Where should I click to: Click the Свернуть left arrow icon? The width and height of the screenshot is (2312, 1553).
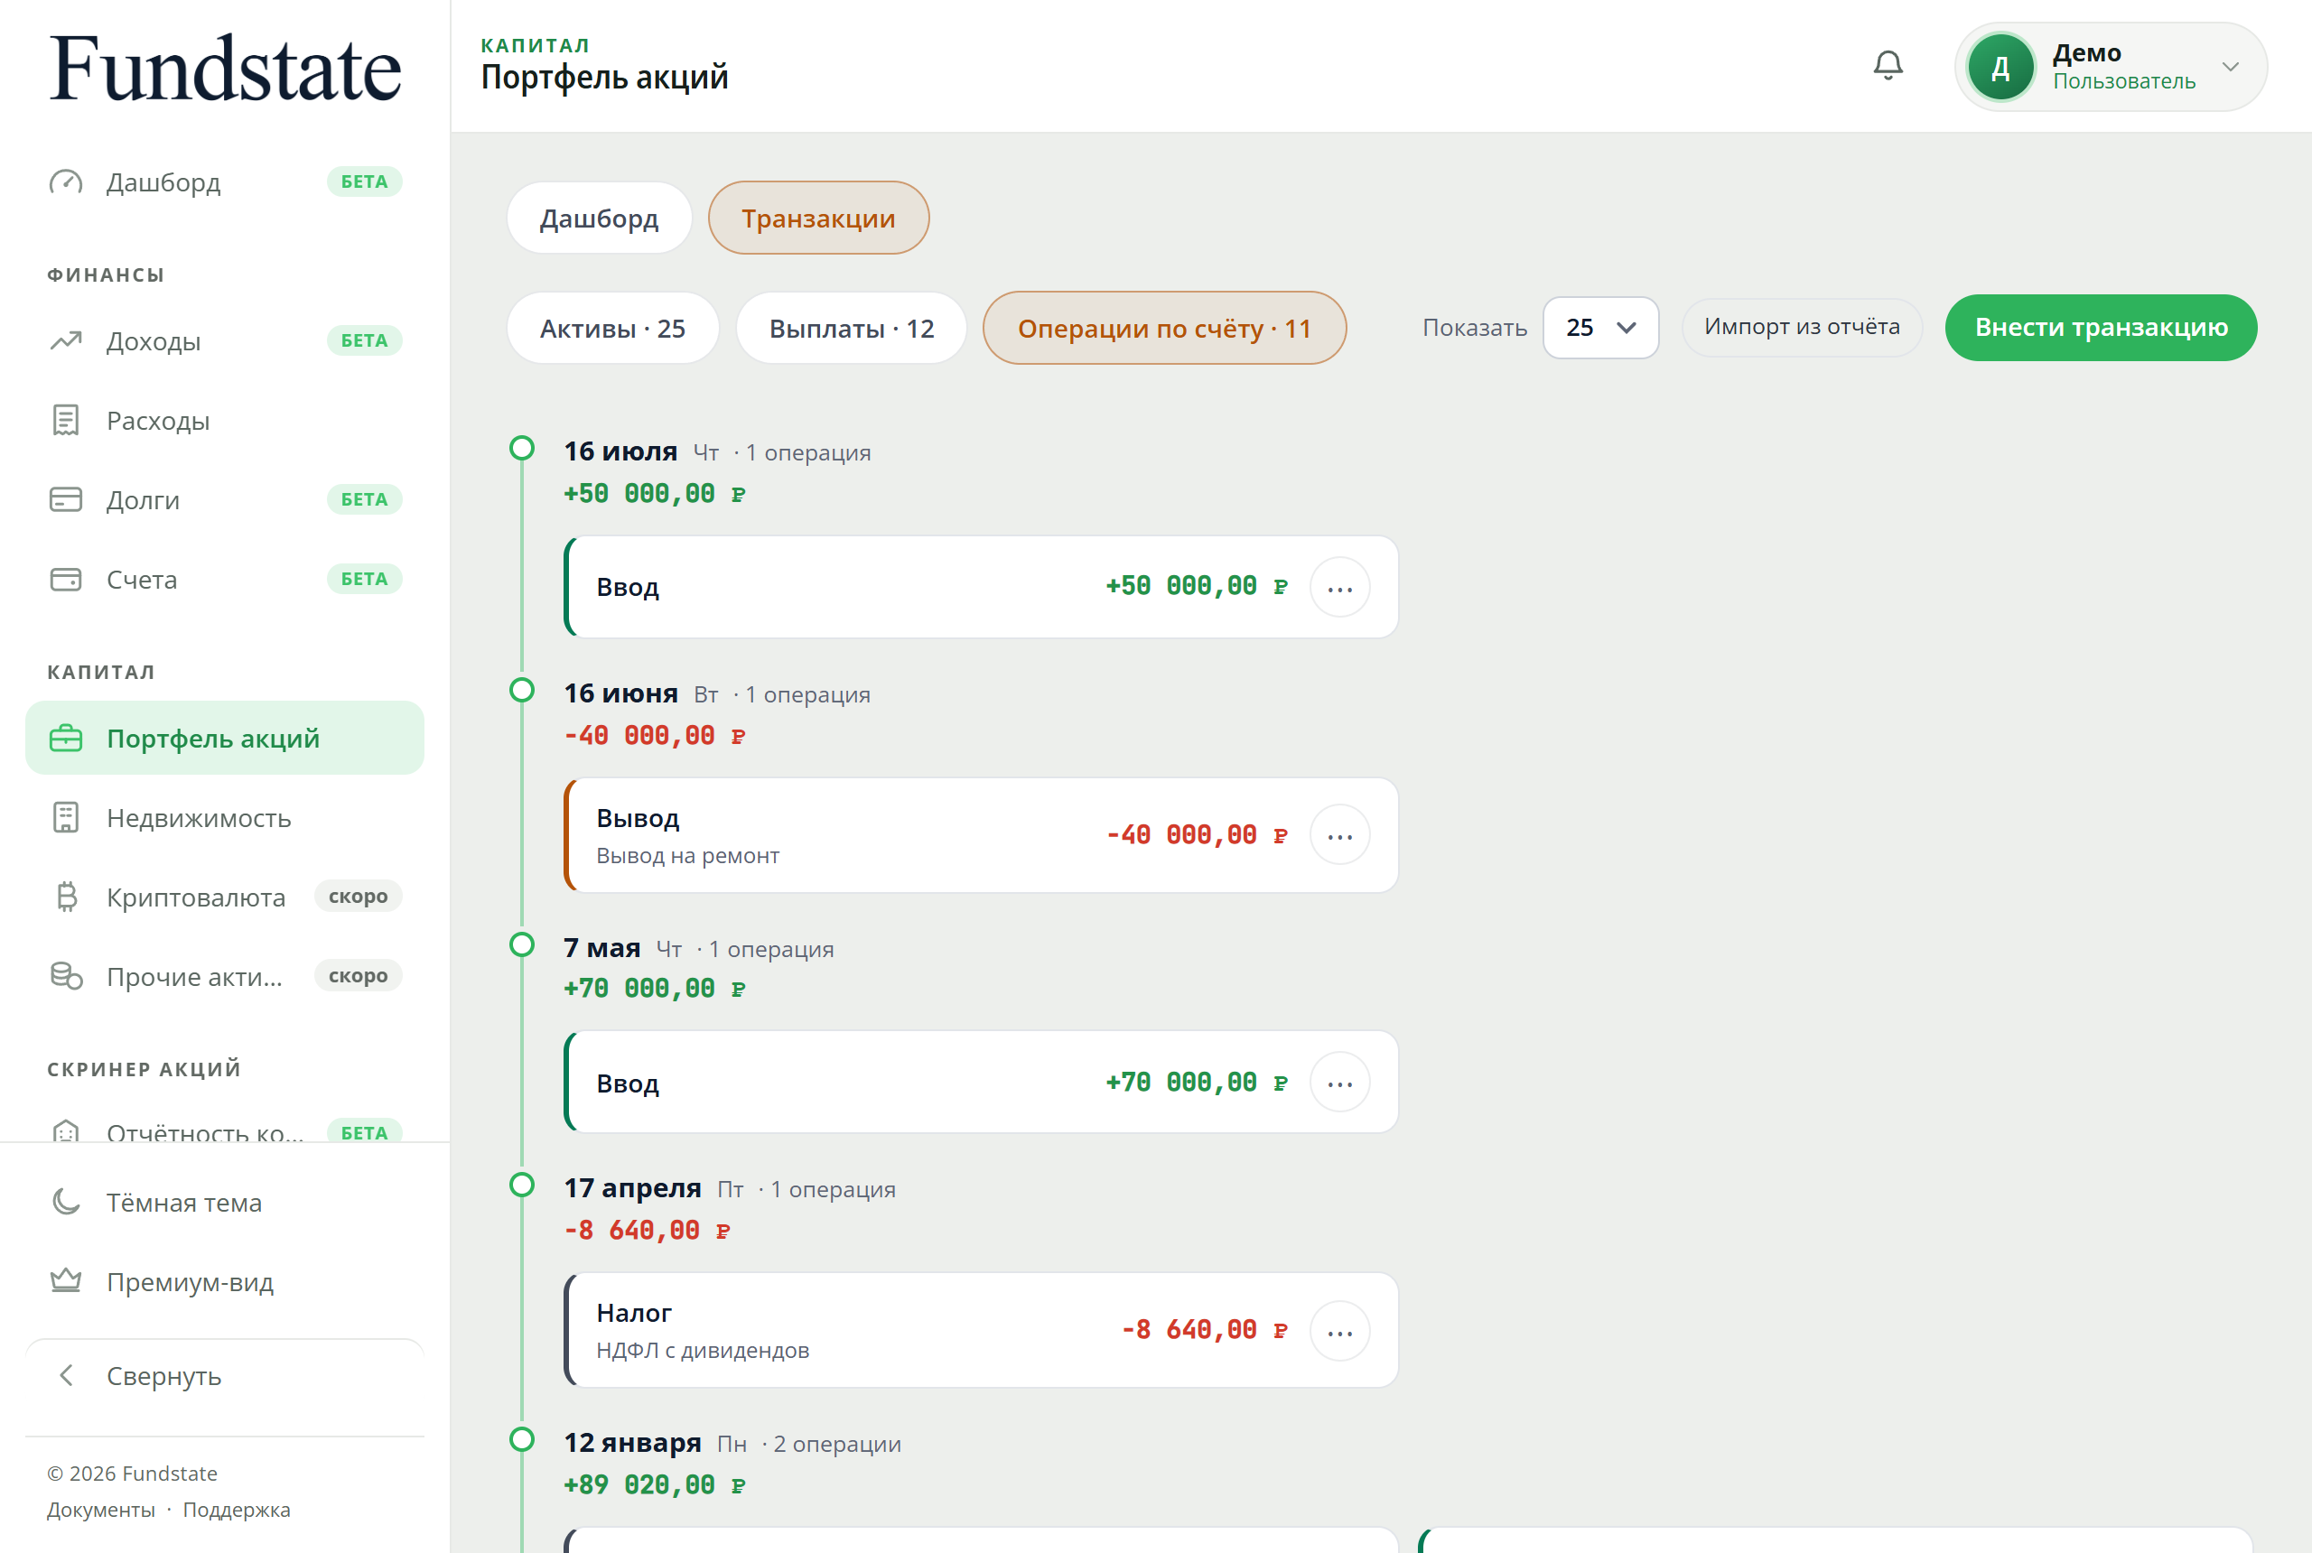[66, 1375]
